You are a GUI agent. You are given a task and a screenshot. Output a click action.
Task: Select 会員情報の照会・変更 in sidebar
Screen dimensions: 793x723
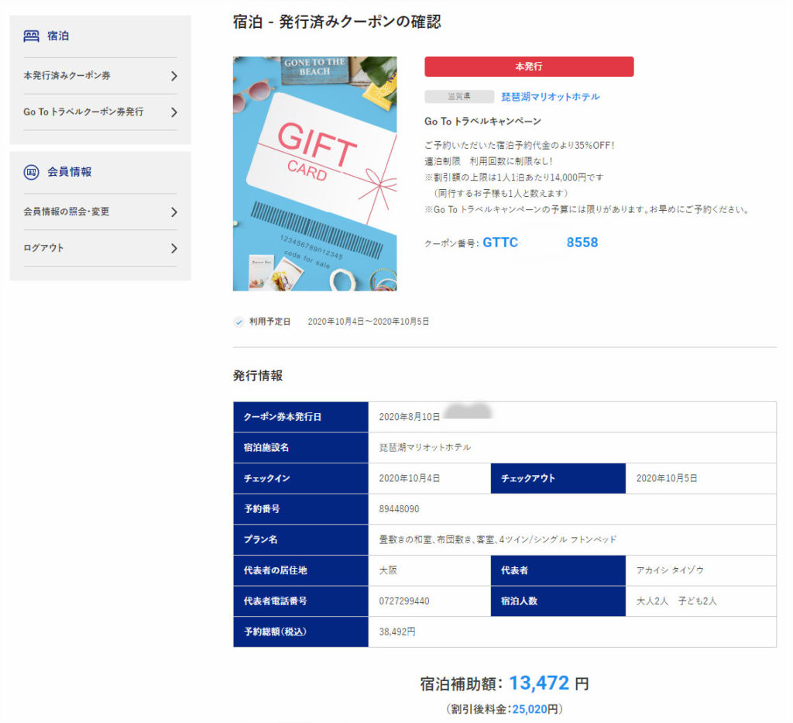pyautogui.click(x=66, y=212)
